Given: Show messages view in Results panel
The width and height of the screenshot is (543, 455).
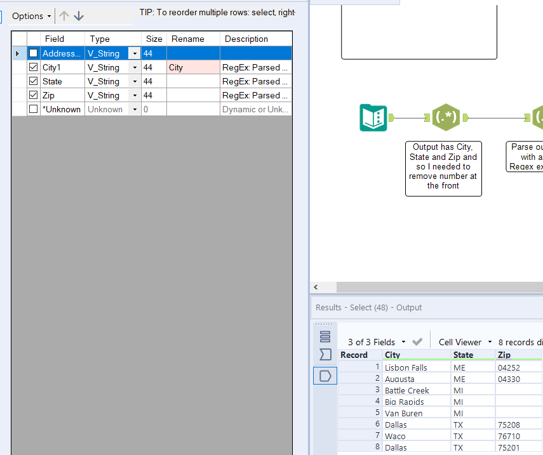Looking at the screenshot, I should 325,336.
